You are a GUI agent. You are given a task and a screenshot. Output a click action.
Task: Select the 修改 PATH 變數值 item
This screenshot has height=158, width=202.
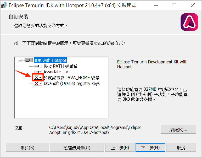tap(61, 66)
